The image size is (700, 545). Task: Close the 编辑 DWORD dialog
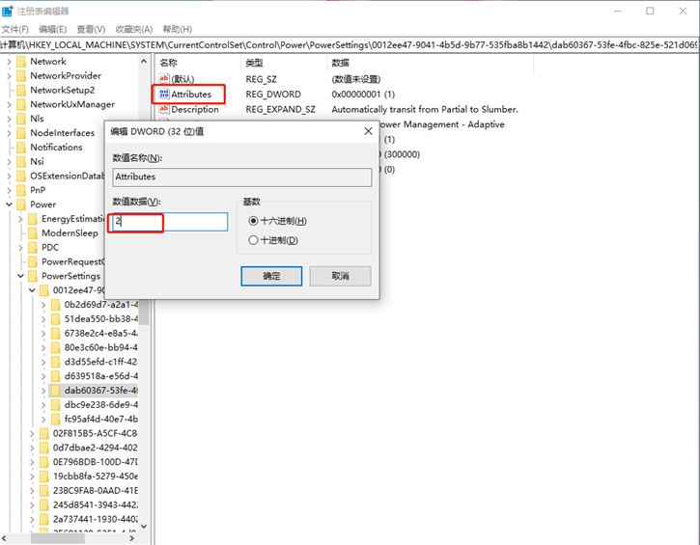[x=368, y=130]
